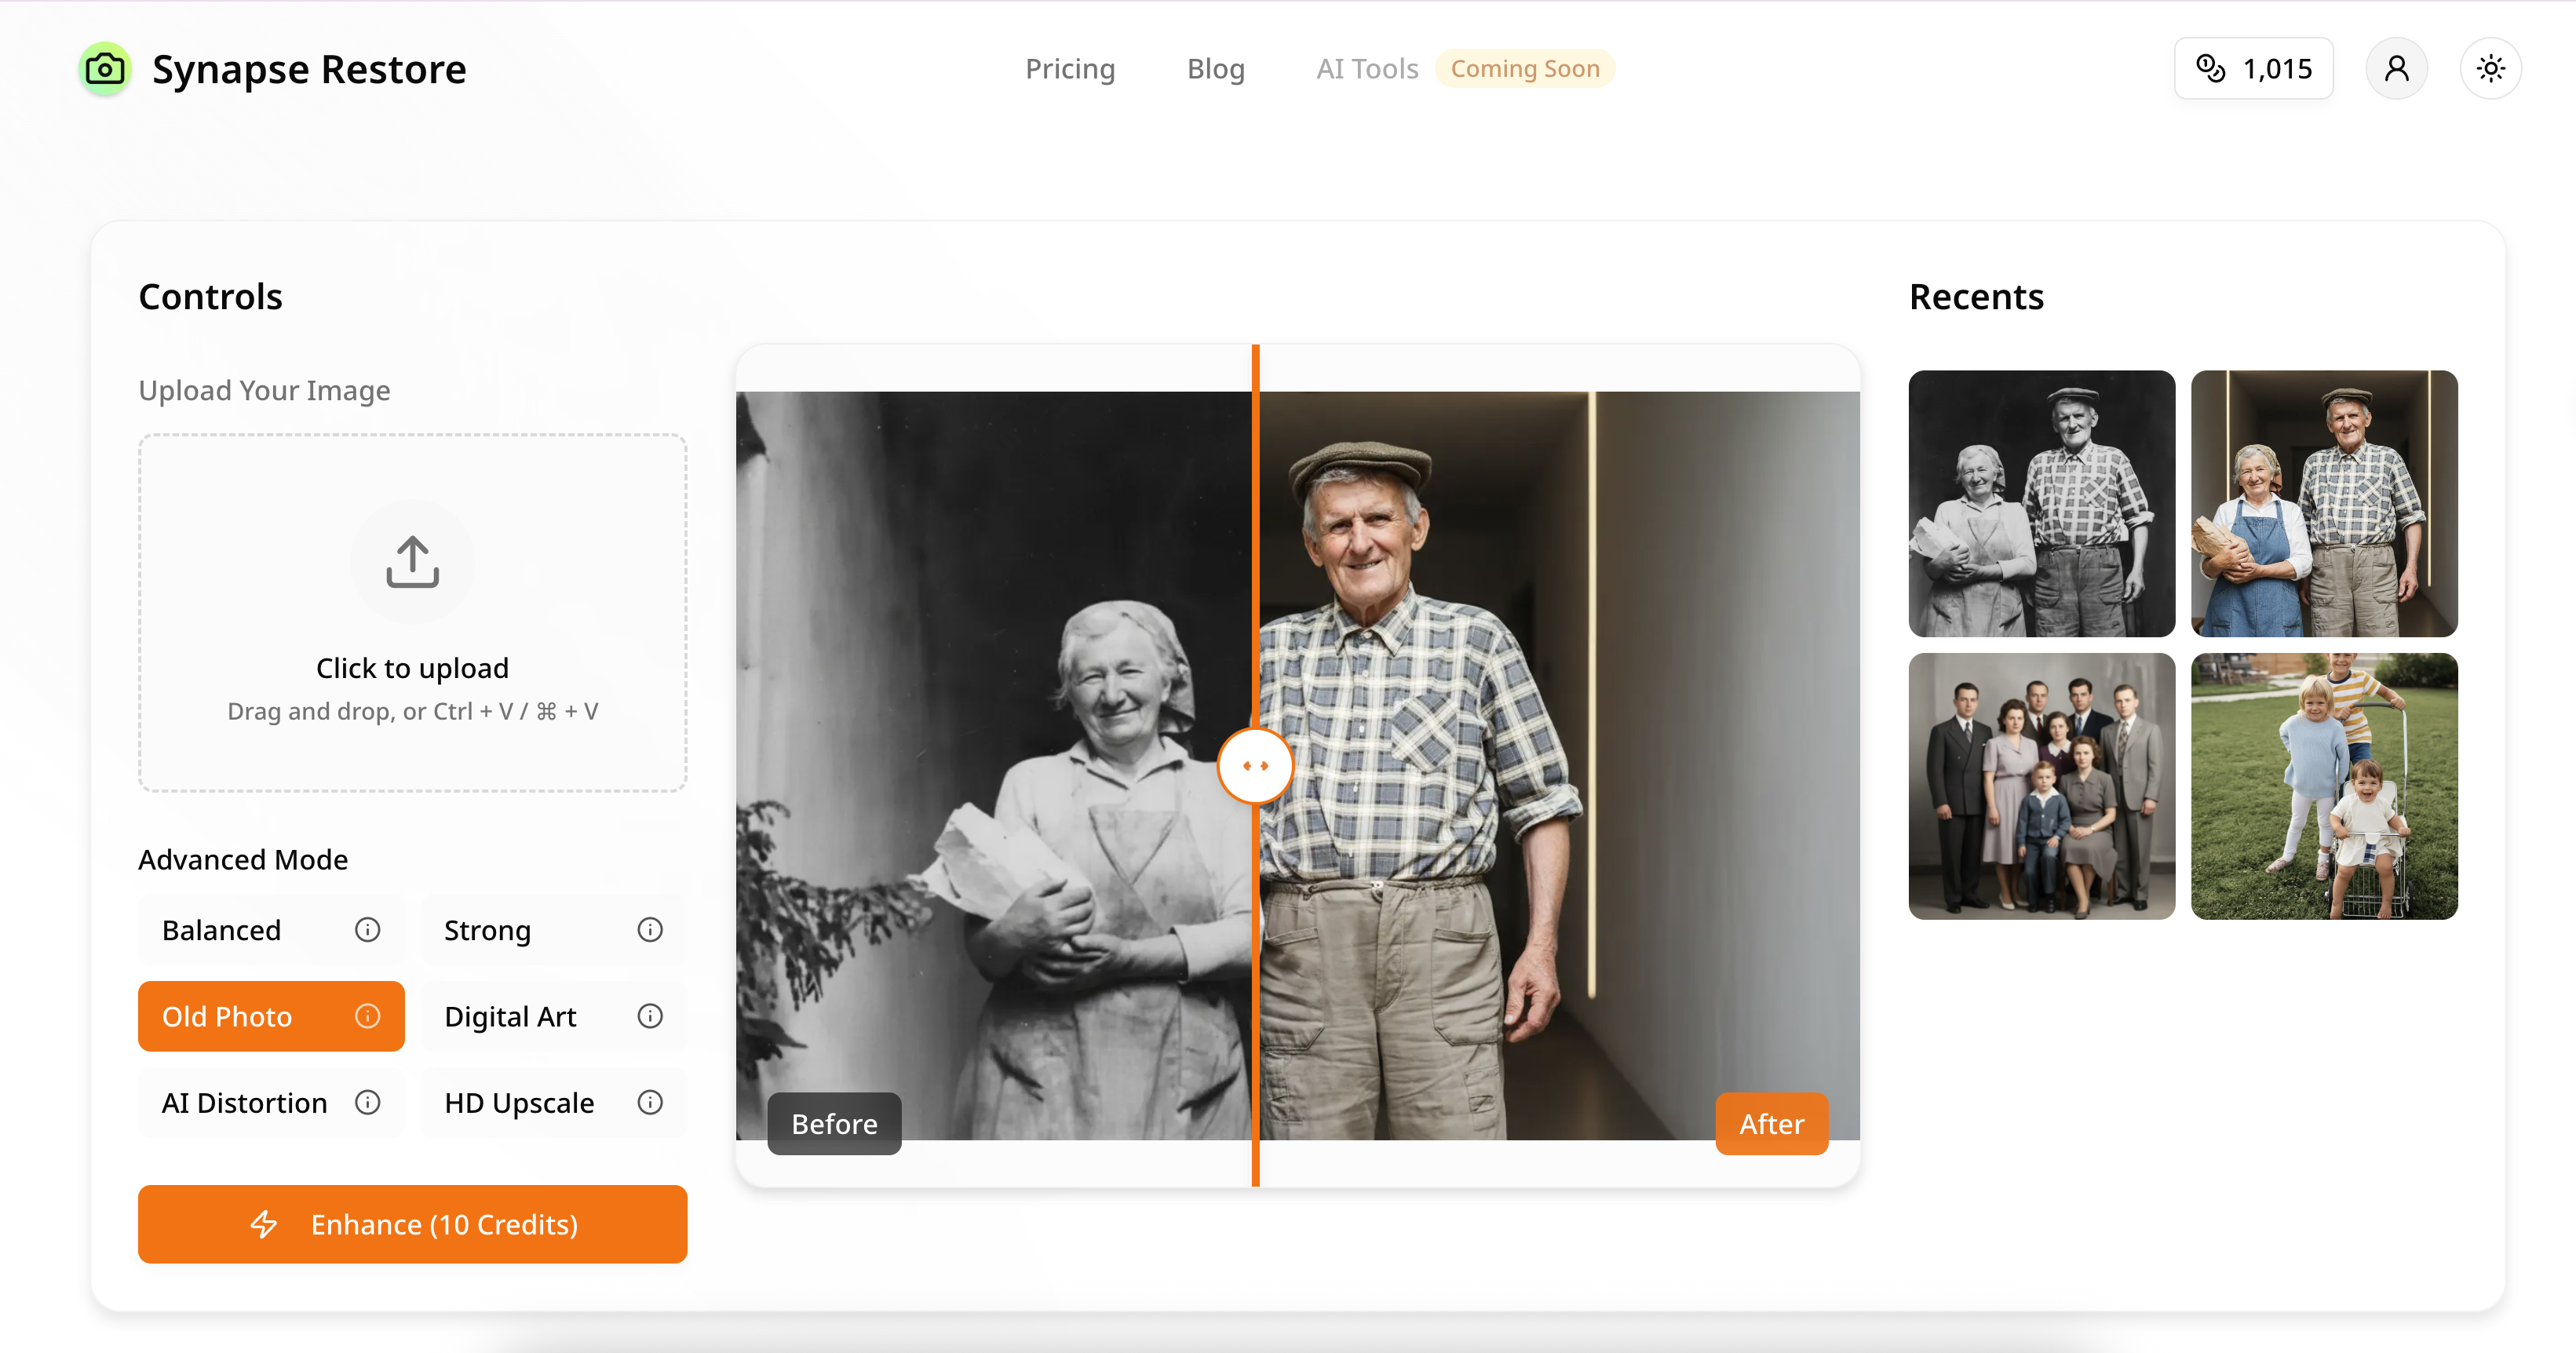Navigate to the Blog section
This screenshot has width=2576, height=1353.
point(1215,68)
